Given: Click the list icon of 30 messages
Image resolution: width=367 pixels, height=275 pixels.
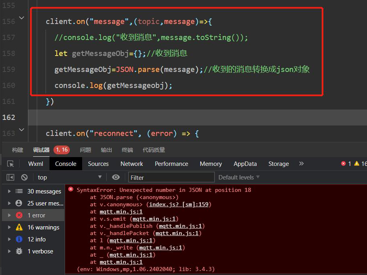Looking at the screenshot, I should pyautogui.click(x=19, y=191).
